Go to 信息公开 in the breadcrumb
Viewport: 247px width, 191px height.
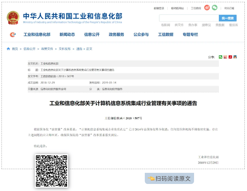[30, 49]
